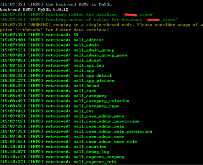Viewport: 203px width, 165px height.
Task: Select the table name mall_express_info
Action: point(95,162)
